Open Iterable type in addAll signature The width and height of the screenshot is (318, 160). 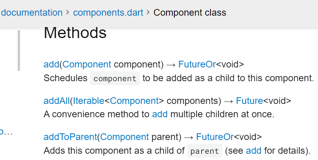[89, 101]
